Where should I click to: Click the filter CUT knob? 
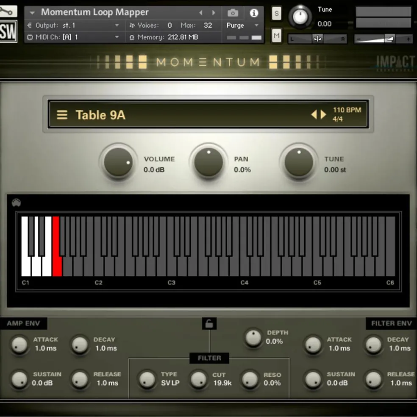tap(198, 379)
